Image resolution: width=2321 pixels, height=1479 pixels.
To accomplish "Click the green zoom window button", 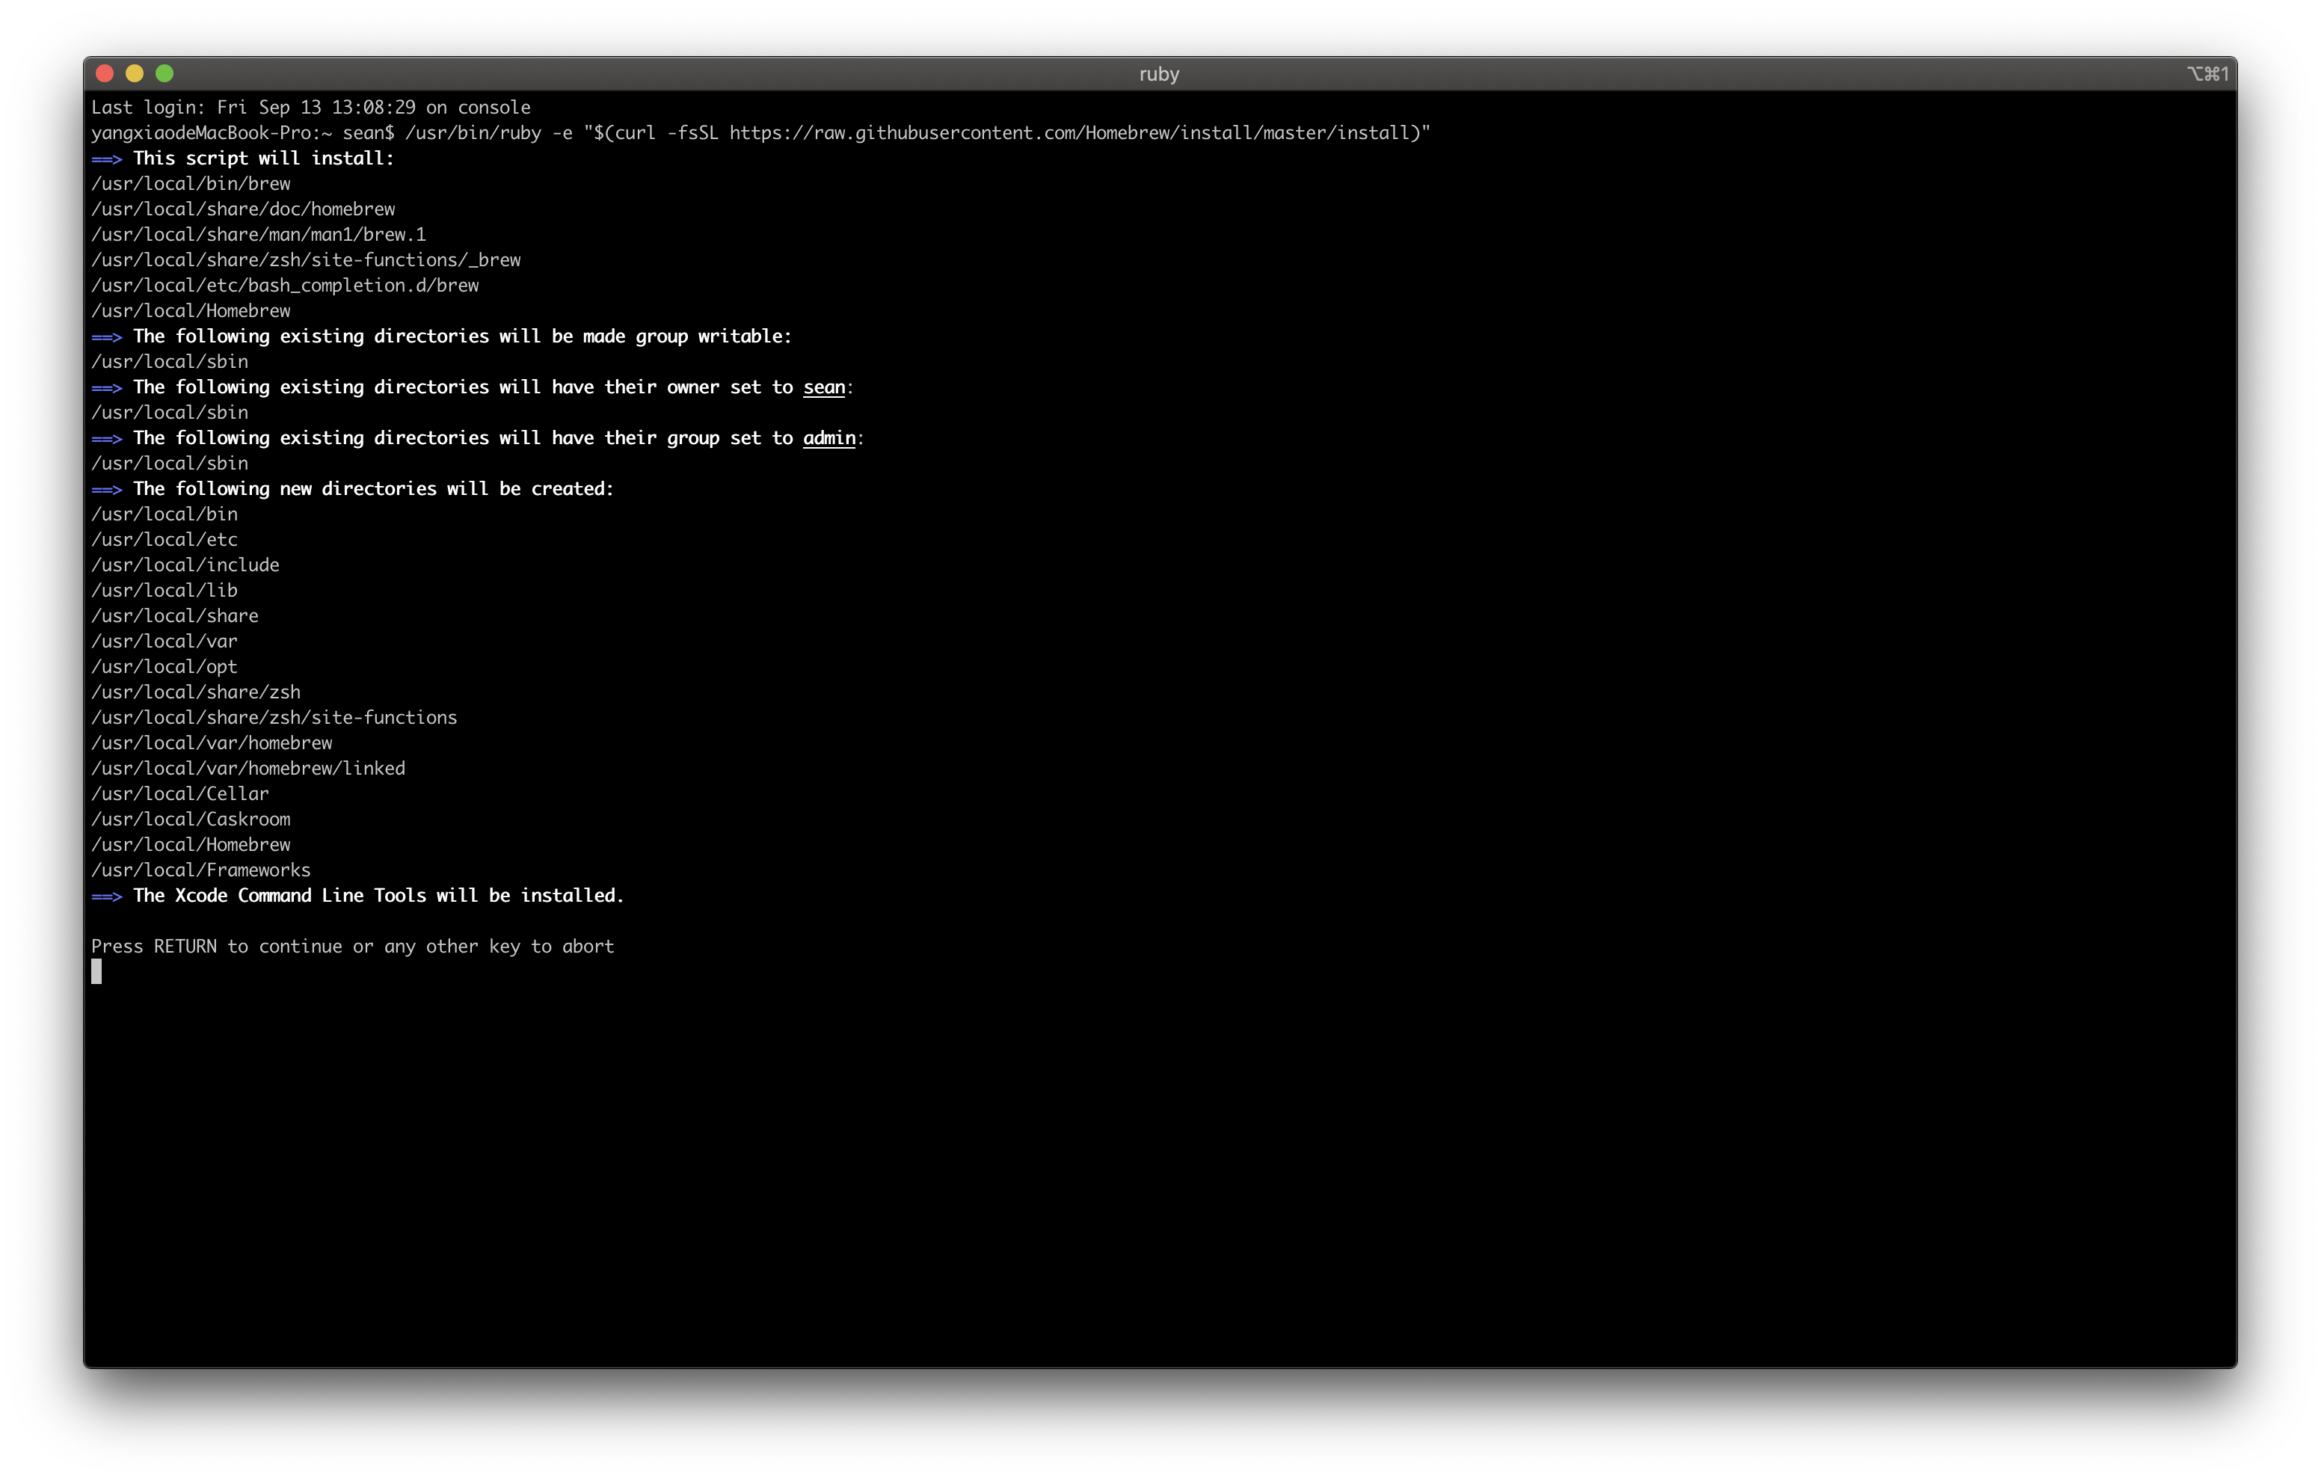I will [165, 73].
